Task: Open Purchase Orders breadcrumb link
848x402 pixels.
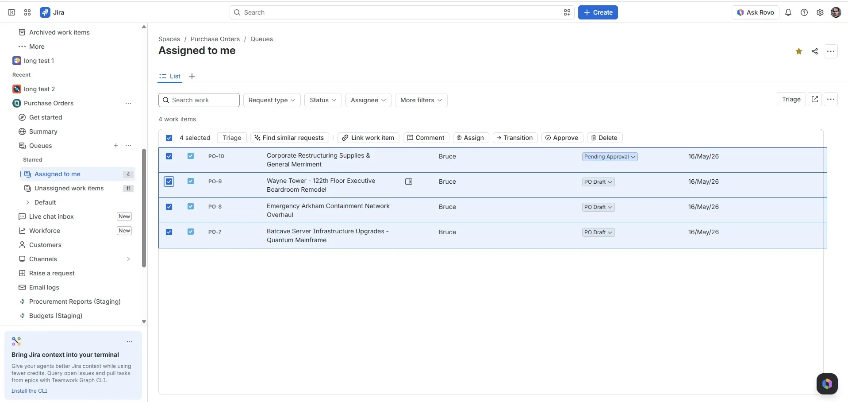Action: pyautogui.click(x=215, y=39)
